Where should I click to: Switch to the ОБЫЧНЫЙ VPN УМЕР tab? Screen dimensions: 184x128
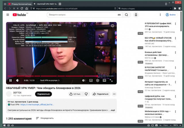pos(45,4)
